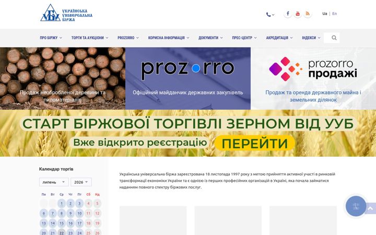This screenshot has width=376, height=235.
Task: Select calendar day 6
Action: coord(44,213)
